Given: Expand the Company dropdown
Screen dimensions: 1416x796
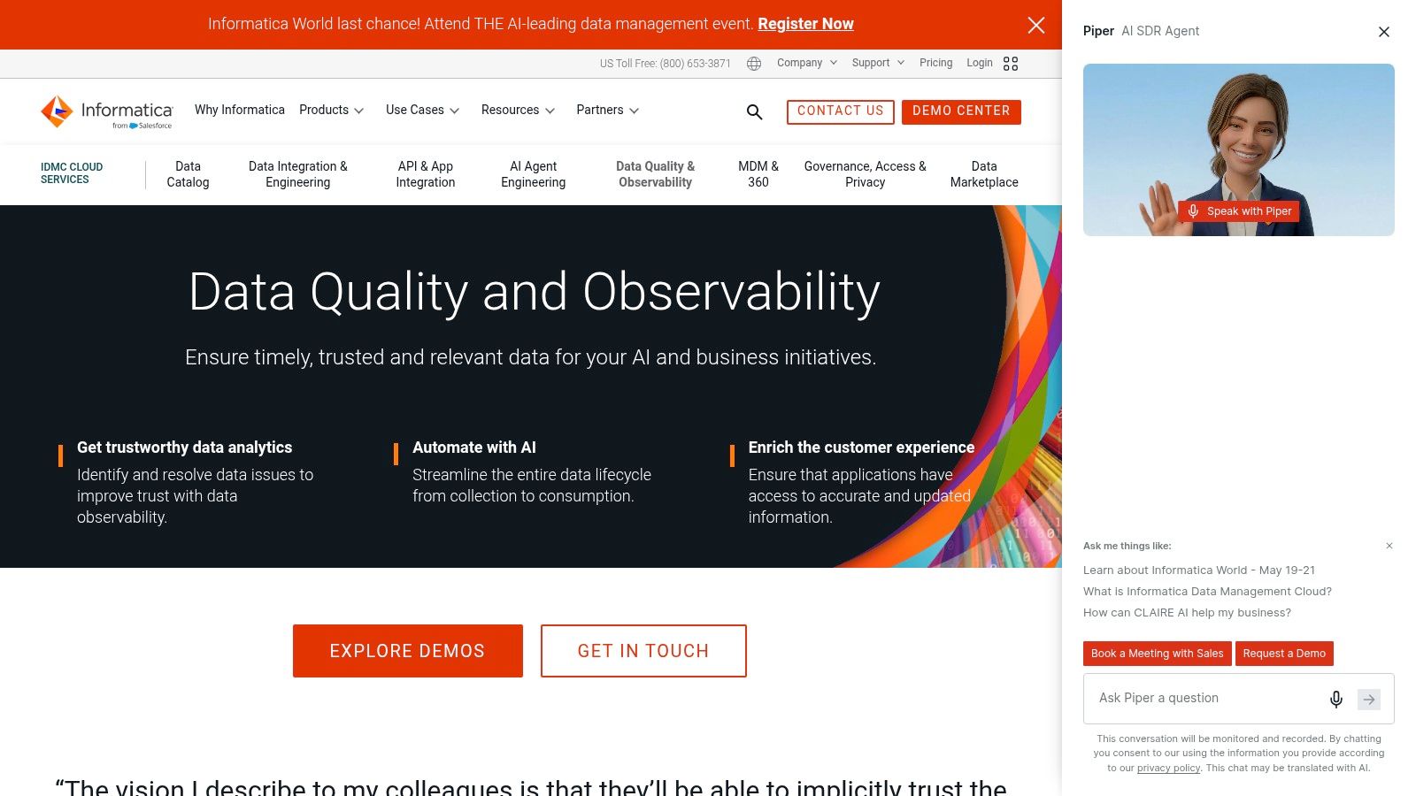Looking at the screenshot, I should click(x=807, y=63).
